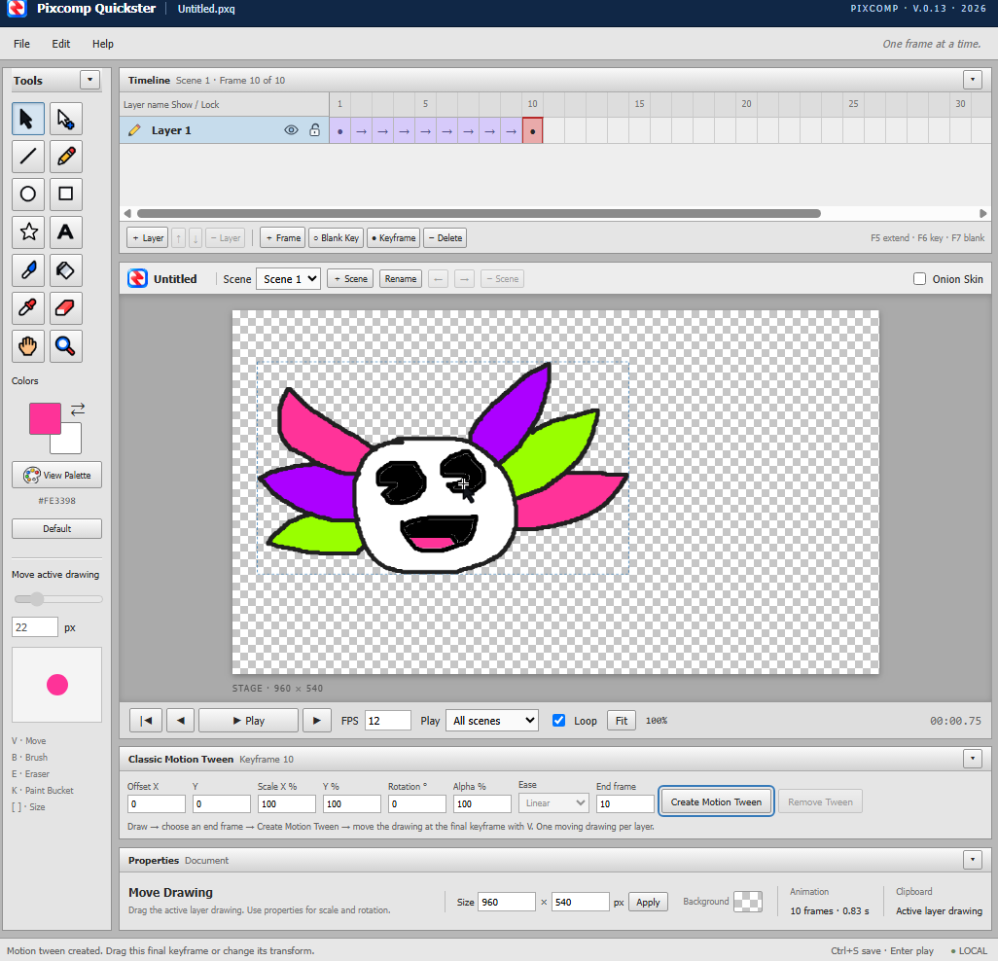The image size is (998, 961).
Task: Click the Pixcomp Quickster logo icon
Action: (18, 9)
